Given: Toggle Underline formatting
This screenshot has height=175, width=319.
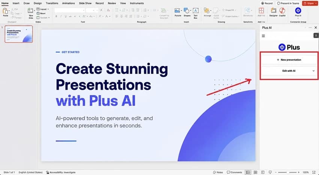Looking at the screenshot, I should [x=66, y=16].
